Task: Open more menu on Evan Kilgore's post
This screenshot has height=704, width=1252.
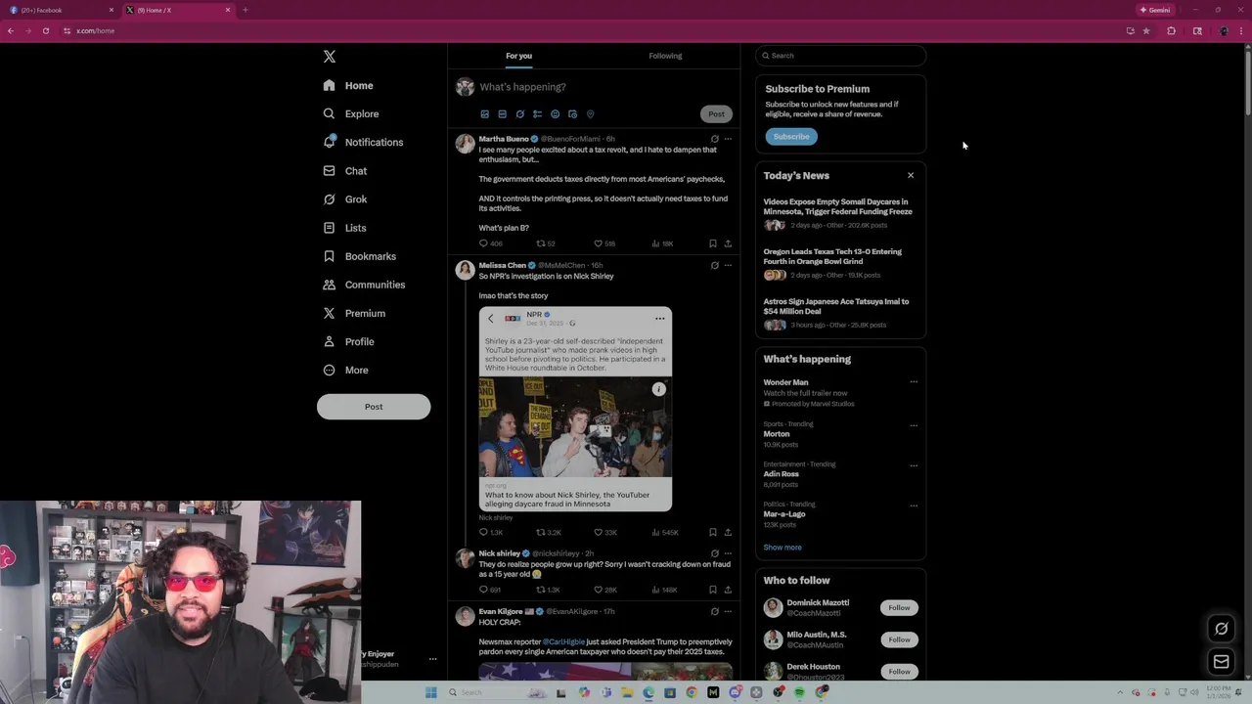Action: click(x=728, y=612)
